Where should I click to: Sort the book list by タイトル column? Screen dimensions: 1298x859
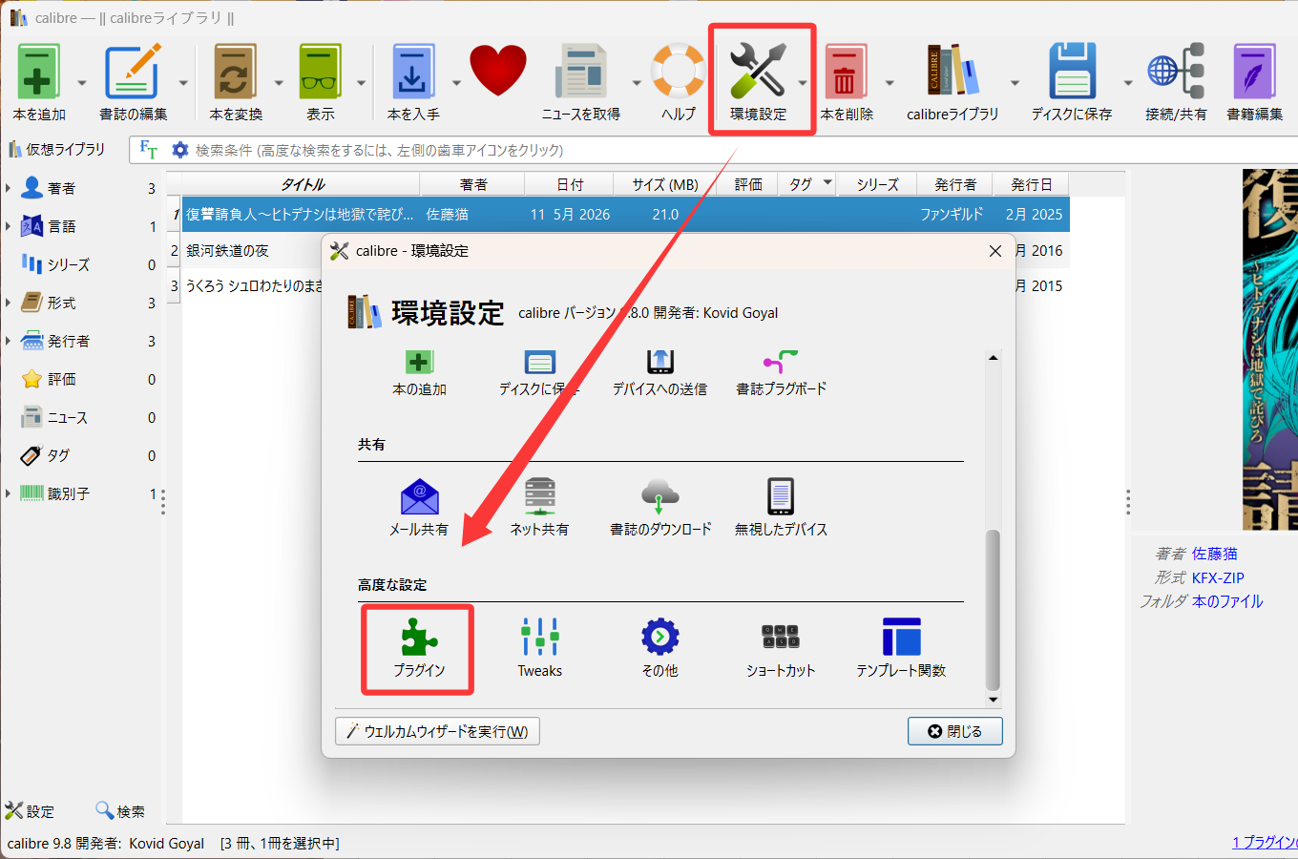coord(301,184)
